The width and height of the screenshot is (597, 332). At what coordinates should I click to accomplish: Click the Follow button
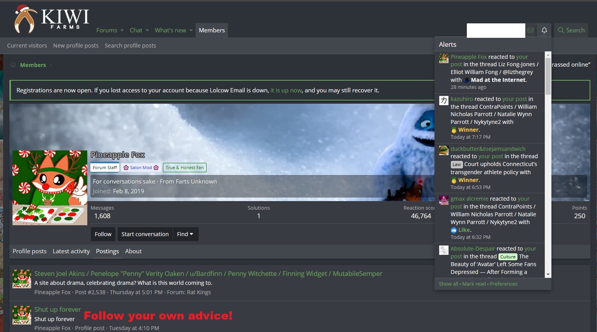click(103, 234)
